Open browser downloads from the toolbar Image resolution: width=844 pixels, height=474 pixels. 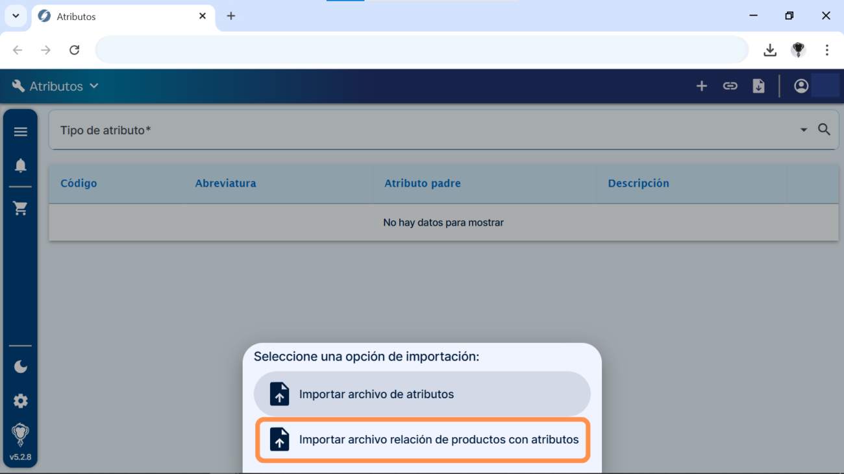(770, 50)
